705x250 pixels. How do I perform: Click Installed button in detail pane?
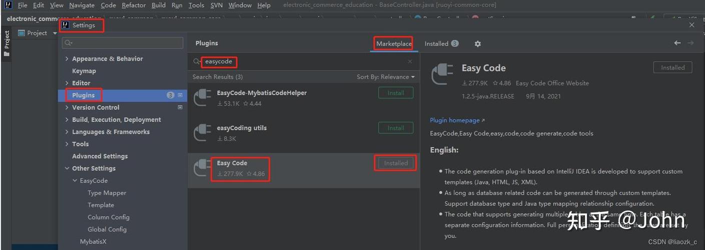[x=672, y=67]
